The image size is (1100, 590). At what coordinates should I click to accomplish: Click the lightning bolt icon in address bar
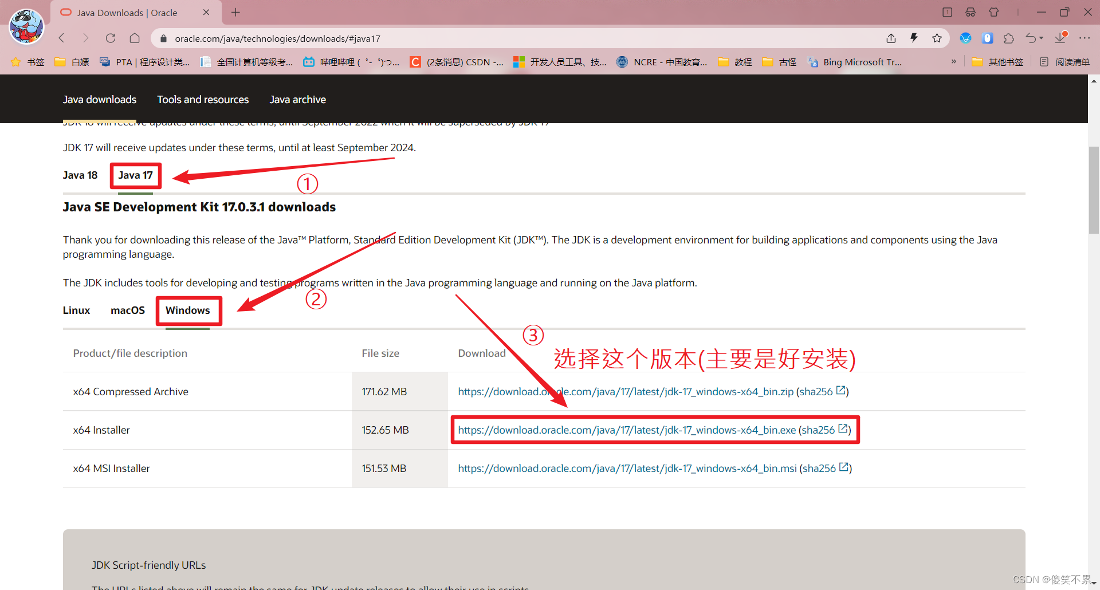914,38
